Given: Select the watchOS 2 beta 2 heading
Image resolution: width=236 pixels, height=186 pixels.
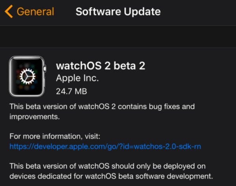Looking at the screenshot, I should tap(101, 65).
